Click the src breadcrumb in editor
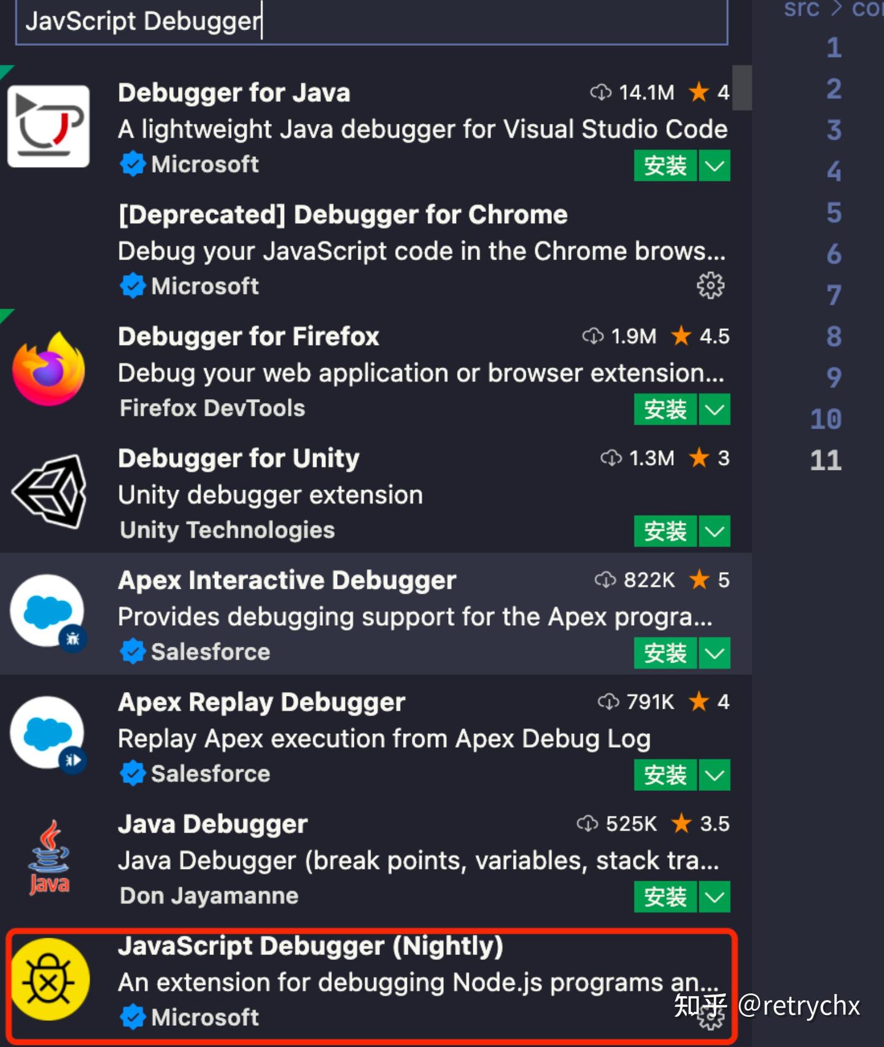Viewport: 884px width, 1047px height. (x=801, y=9)
